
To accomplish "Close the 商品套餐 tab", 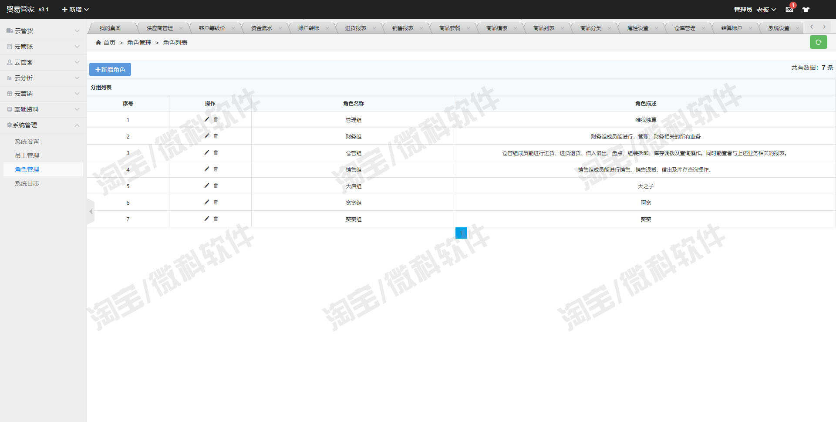I will (468, 28).
